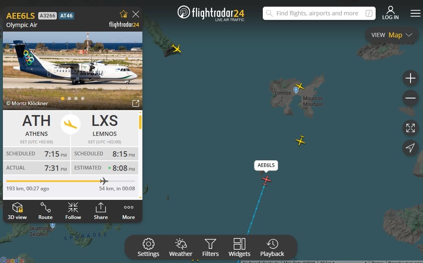The width and height of the screenshot is (423, 263).
Task: Expand the VIEW Map dropdown
Action: click(392, 35)
